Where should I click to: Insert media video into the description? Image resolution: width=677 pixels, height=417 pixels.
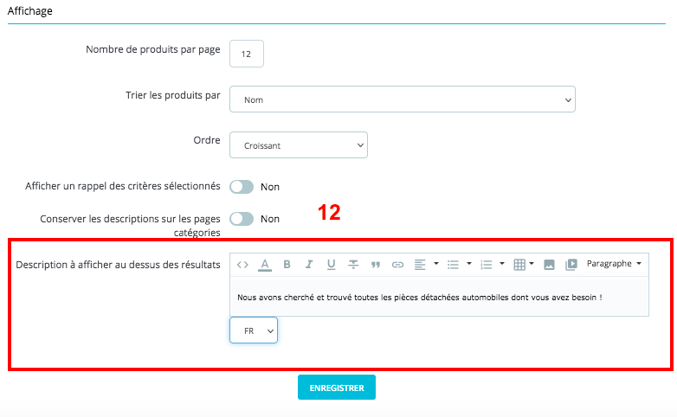pos(571,265)
